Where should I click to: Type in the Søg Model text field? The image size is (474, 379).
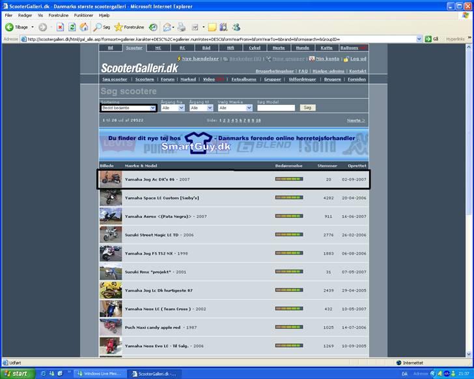pos(276,107)
